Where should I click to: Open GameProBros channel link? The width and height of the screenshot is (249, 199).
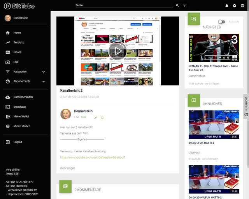[x=197, y=76]
